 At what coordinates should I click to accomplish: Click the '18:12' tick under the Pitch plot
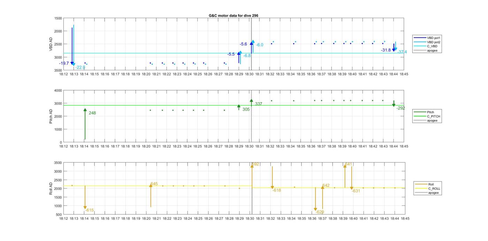63,146
